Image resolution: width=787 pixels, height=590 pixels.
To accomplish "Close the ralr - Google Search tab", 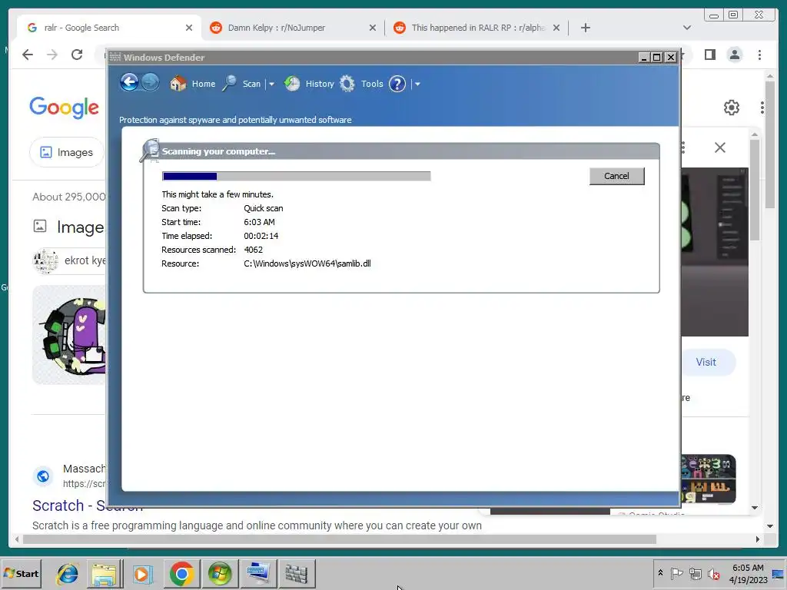I will tap(189, 28).
